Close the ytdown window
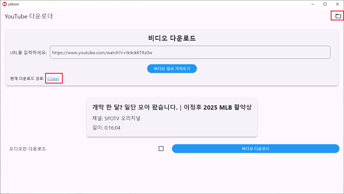The width and height of the screenshot is (344, 194). coord(337,4)
